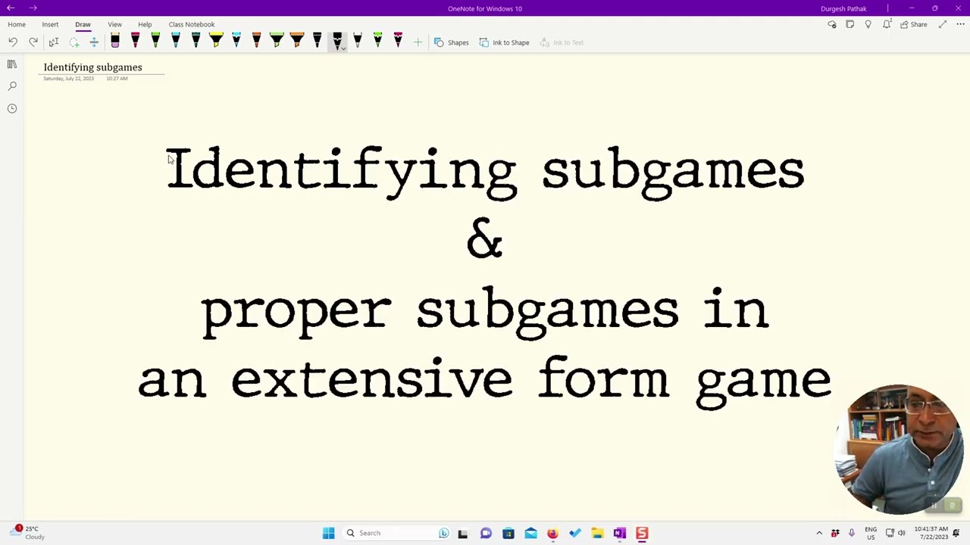Click the Undo arrow in the Draw toolbar

[x=13, y=42]
